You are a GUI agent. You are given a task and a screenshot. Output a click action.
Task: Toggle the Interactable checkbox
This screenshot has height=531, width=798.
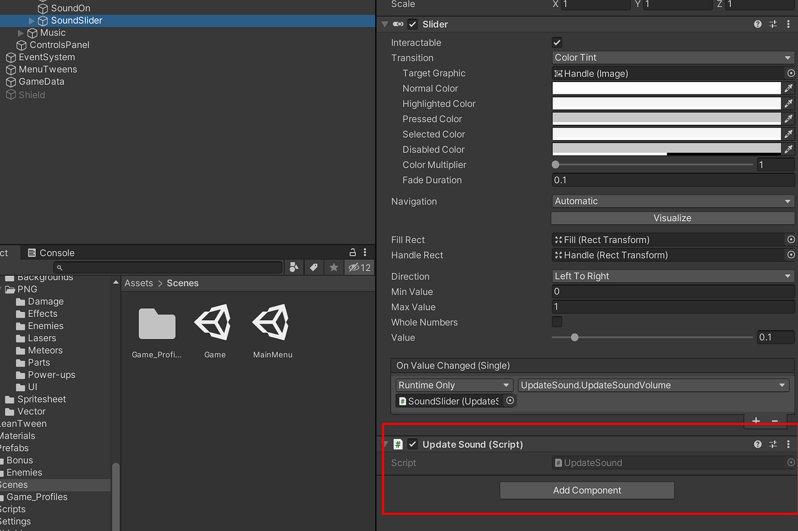[x=556, y=42]
